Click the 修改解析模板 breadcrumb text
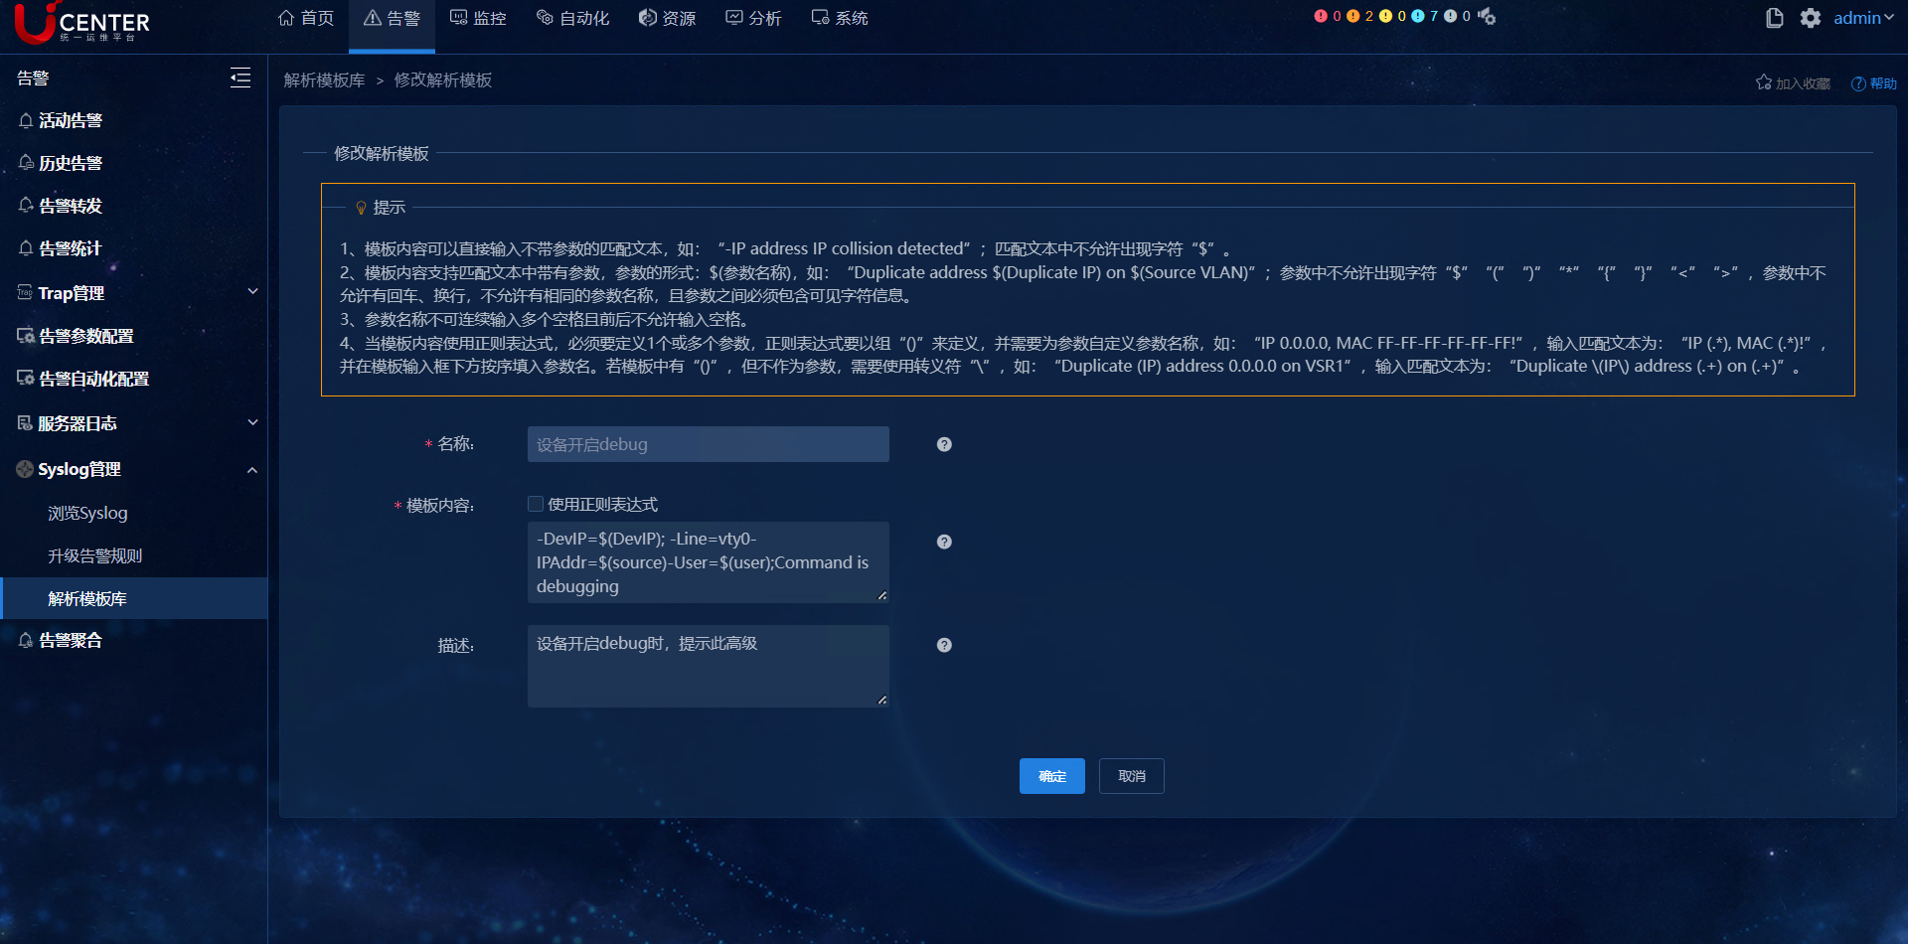Image resolution: width=1908 pixels, height=944 pixels. click(x=443, y=80)
